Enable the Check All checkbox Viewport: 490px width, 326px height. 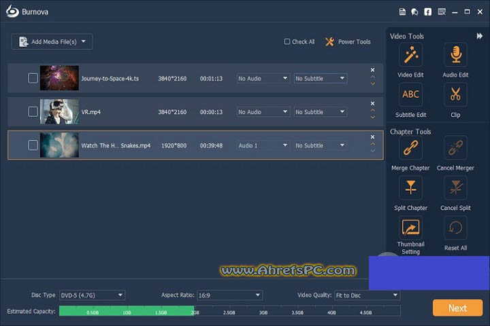pyautogui.click(x=287, y=41)
